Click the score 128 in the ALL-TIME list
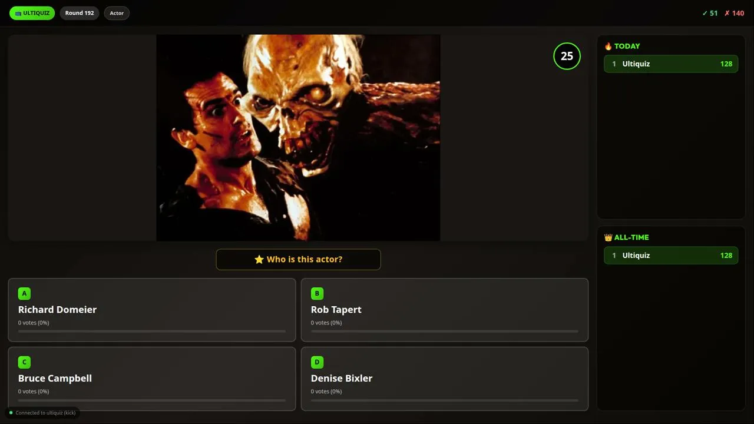The height and width of the screenshot is (424, 754). [726, 255]
